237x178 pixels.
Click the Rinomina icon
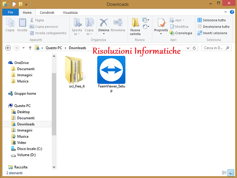point(118,23)
